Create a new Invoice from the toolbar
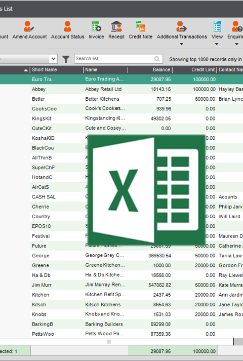 (96, 30)
